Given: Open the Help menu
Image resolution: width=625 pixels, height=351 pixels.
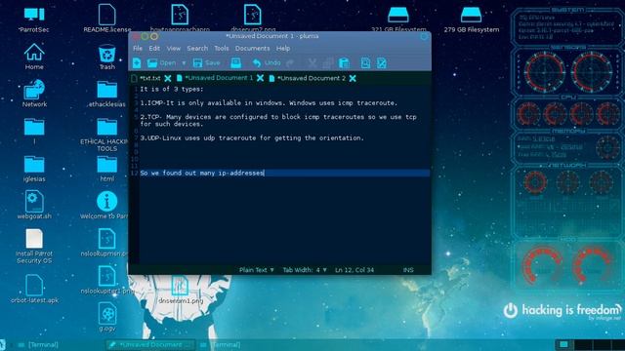Looking at the screenshot, I should 283,48.
